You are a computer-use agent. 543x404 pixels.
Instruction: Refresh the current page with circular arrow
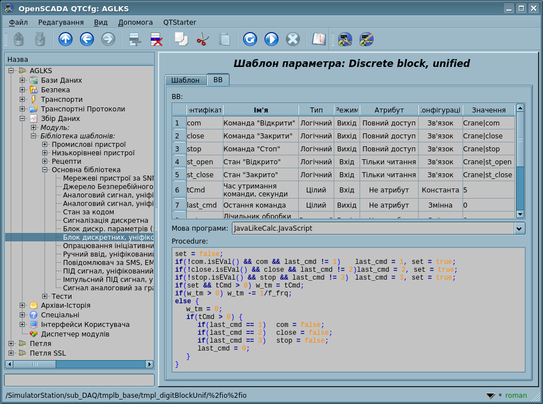coord(250,39)
